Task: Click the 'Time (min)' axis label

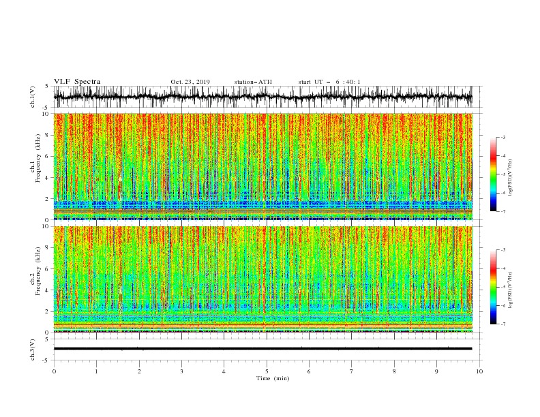Action: [x=273, y=378]
